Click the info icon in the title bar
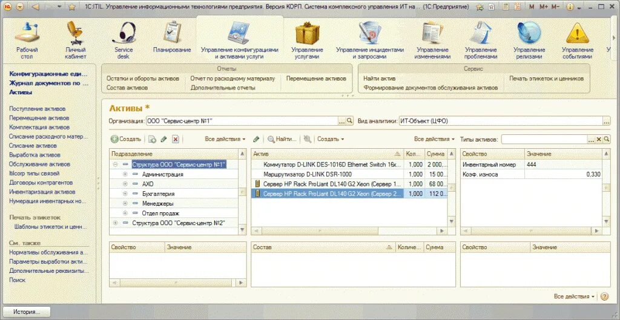The image size is (620, 320). click(x=570, y=7)
